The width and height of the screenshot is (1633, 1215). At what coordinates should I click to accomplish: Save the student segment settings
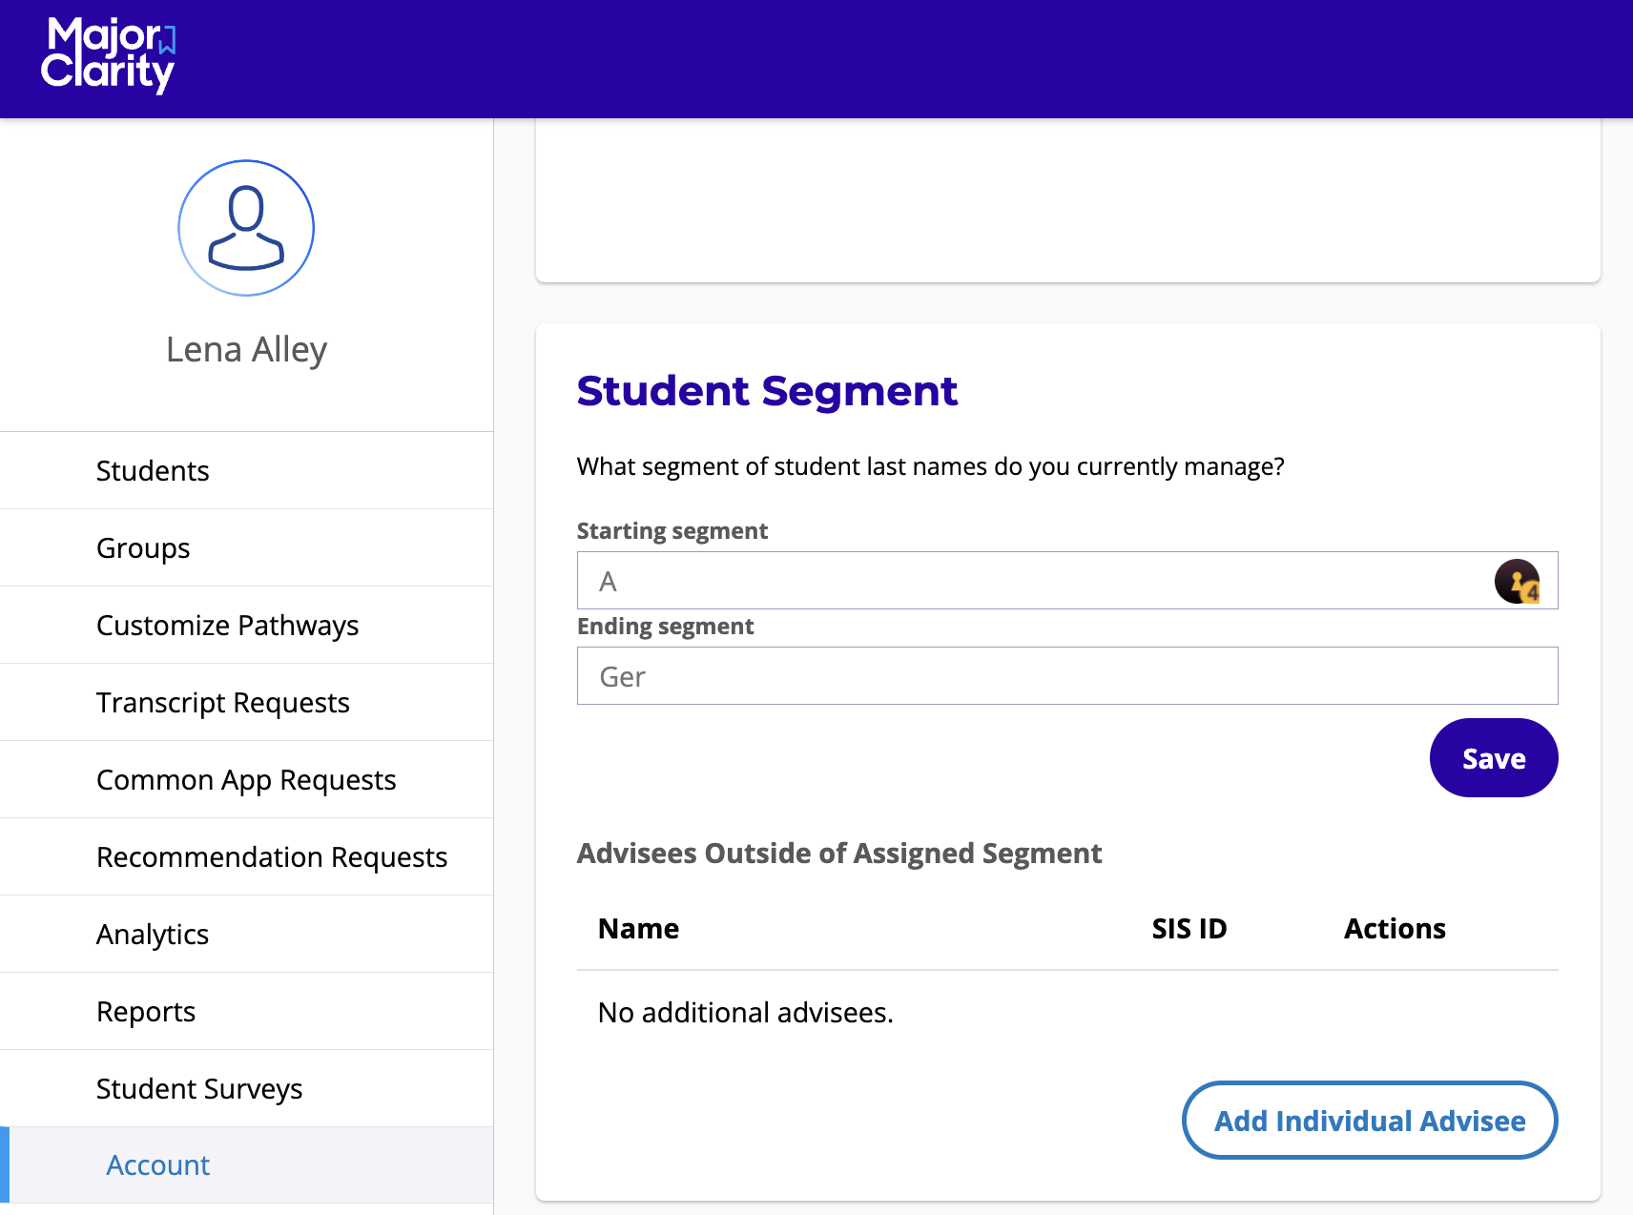(1493, 757)
